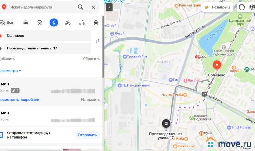Image resolution: width=255 pixels, height=151 pixels.
Task: Click the red Солнцево map pin
Action: point(217,65)
